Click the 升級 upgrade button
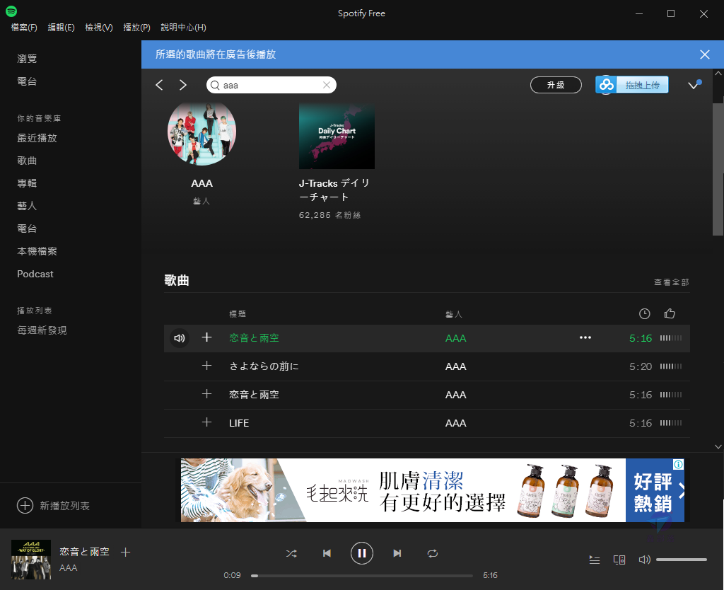Screen dimensions: 724x590 pos(556,85)
